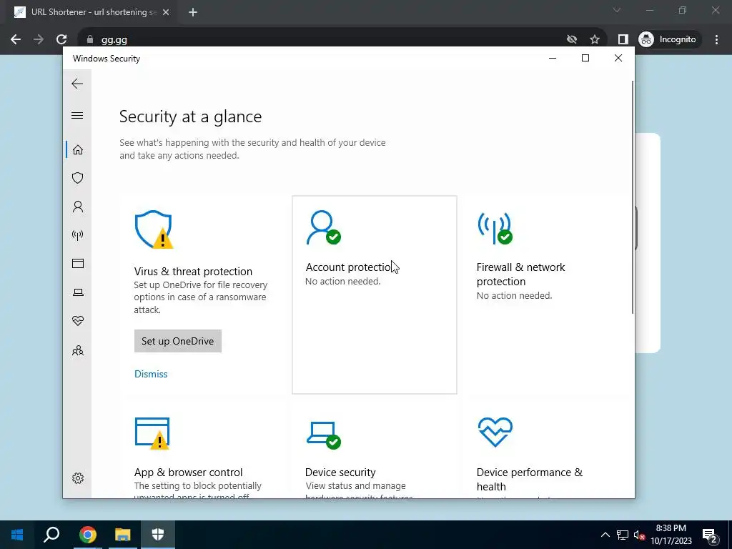The height and width of the screenshot is (549, 732).
Task: Open Chrome side panel icon
Action: tap(623, 39)
